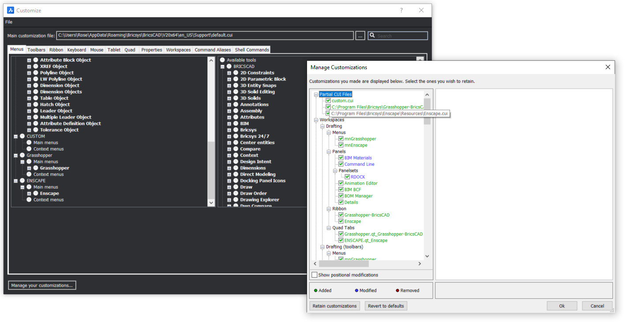Open the File menu
The image size is (630, 323).
pyautogui.click(x=9, y=22)
